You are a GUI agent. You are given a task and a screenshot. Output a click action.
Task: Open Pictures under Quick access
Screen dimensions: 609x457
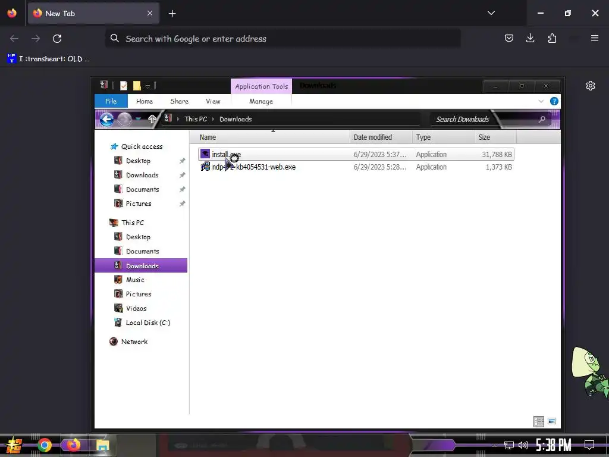point(138,204)
